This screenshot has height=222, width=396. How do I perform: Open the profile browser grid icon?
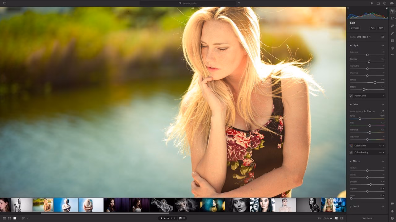click(383, 37)
